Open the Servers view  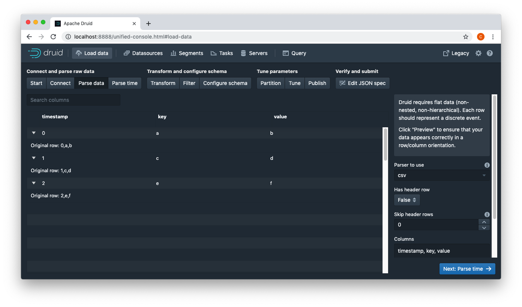[x=254, y=53]
